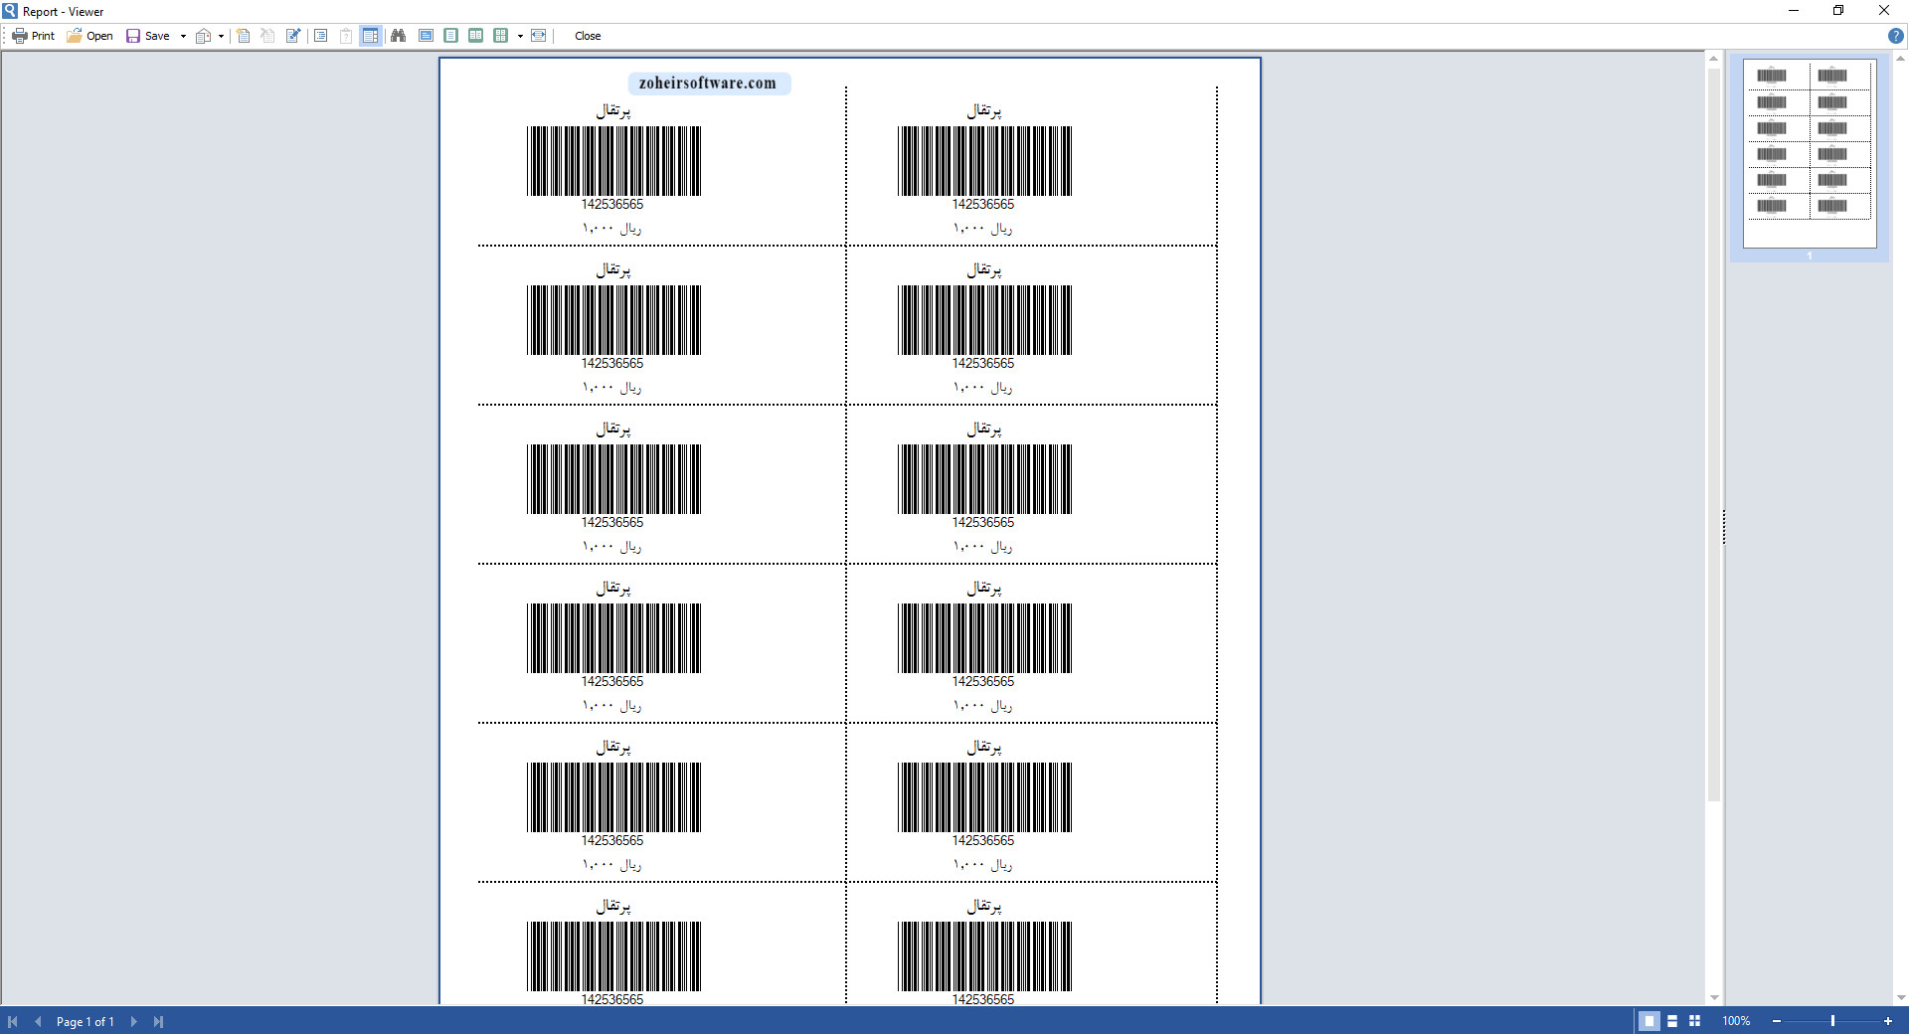1909x1034 pixels.
Task: Click the Send Email envelope icon
Action: pyautogui.click(x=204, y=36)
